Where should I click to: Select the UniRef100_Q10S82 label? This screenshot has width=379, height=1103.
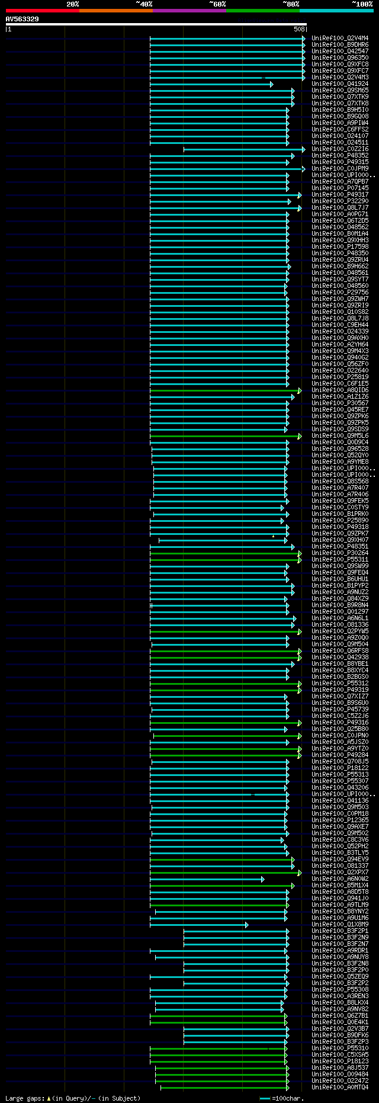tap(340, 312)
